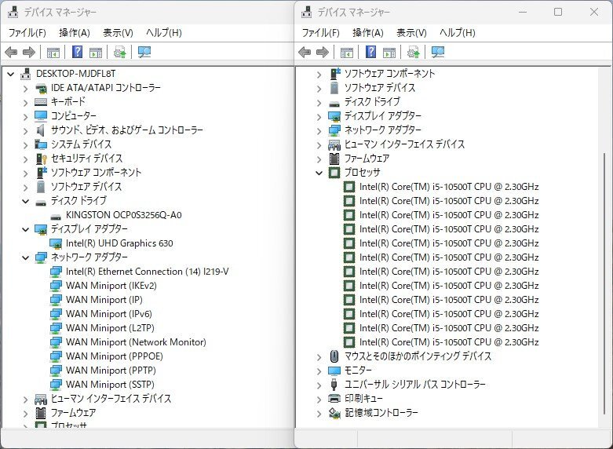Collapse the DESKTOP-MJDFL8T root node
The image size is (613, 449).
[10, 74]
